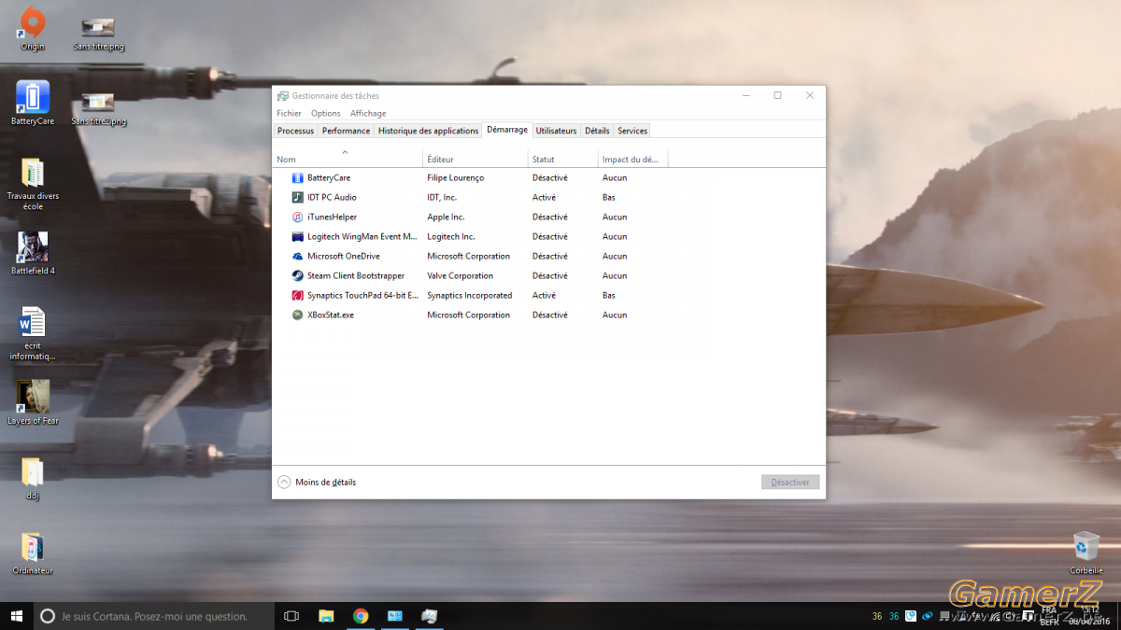Switch to the Détails tab
This screenshot has width=1121, height=630.
[x=597, y=131]
